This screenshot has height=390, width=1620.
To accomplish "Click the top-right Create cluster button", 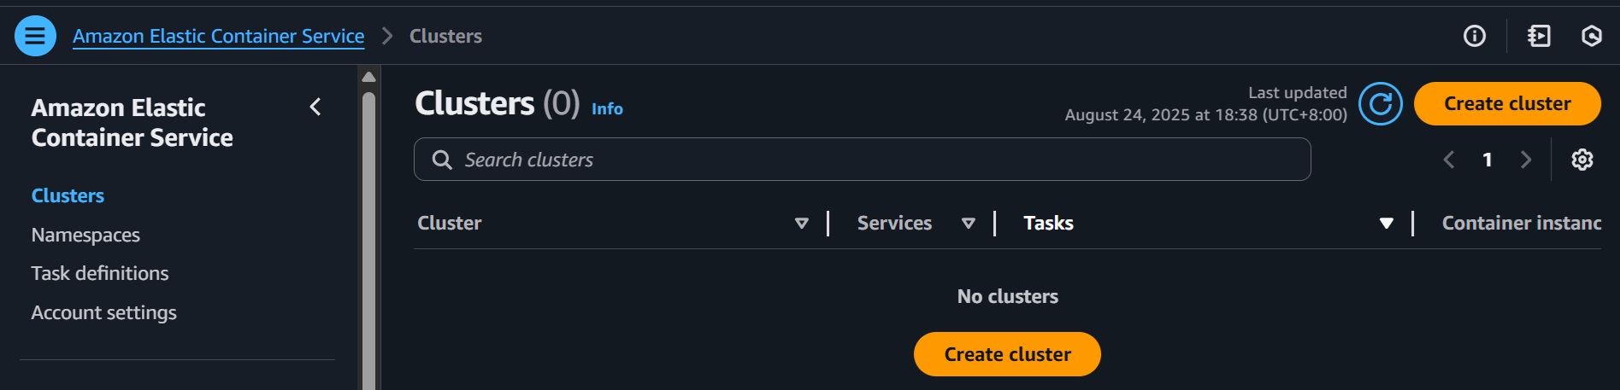I will click(1507, 103).
